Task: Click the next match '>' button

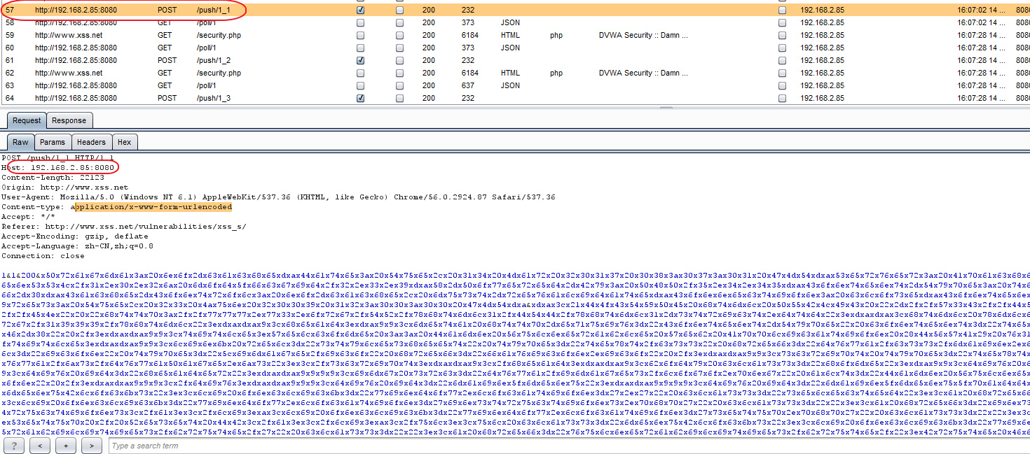Action: coord(92,446)
